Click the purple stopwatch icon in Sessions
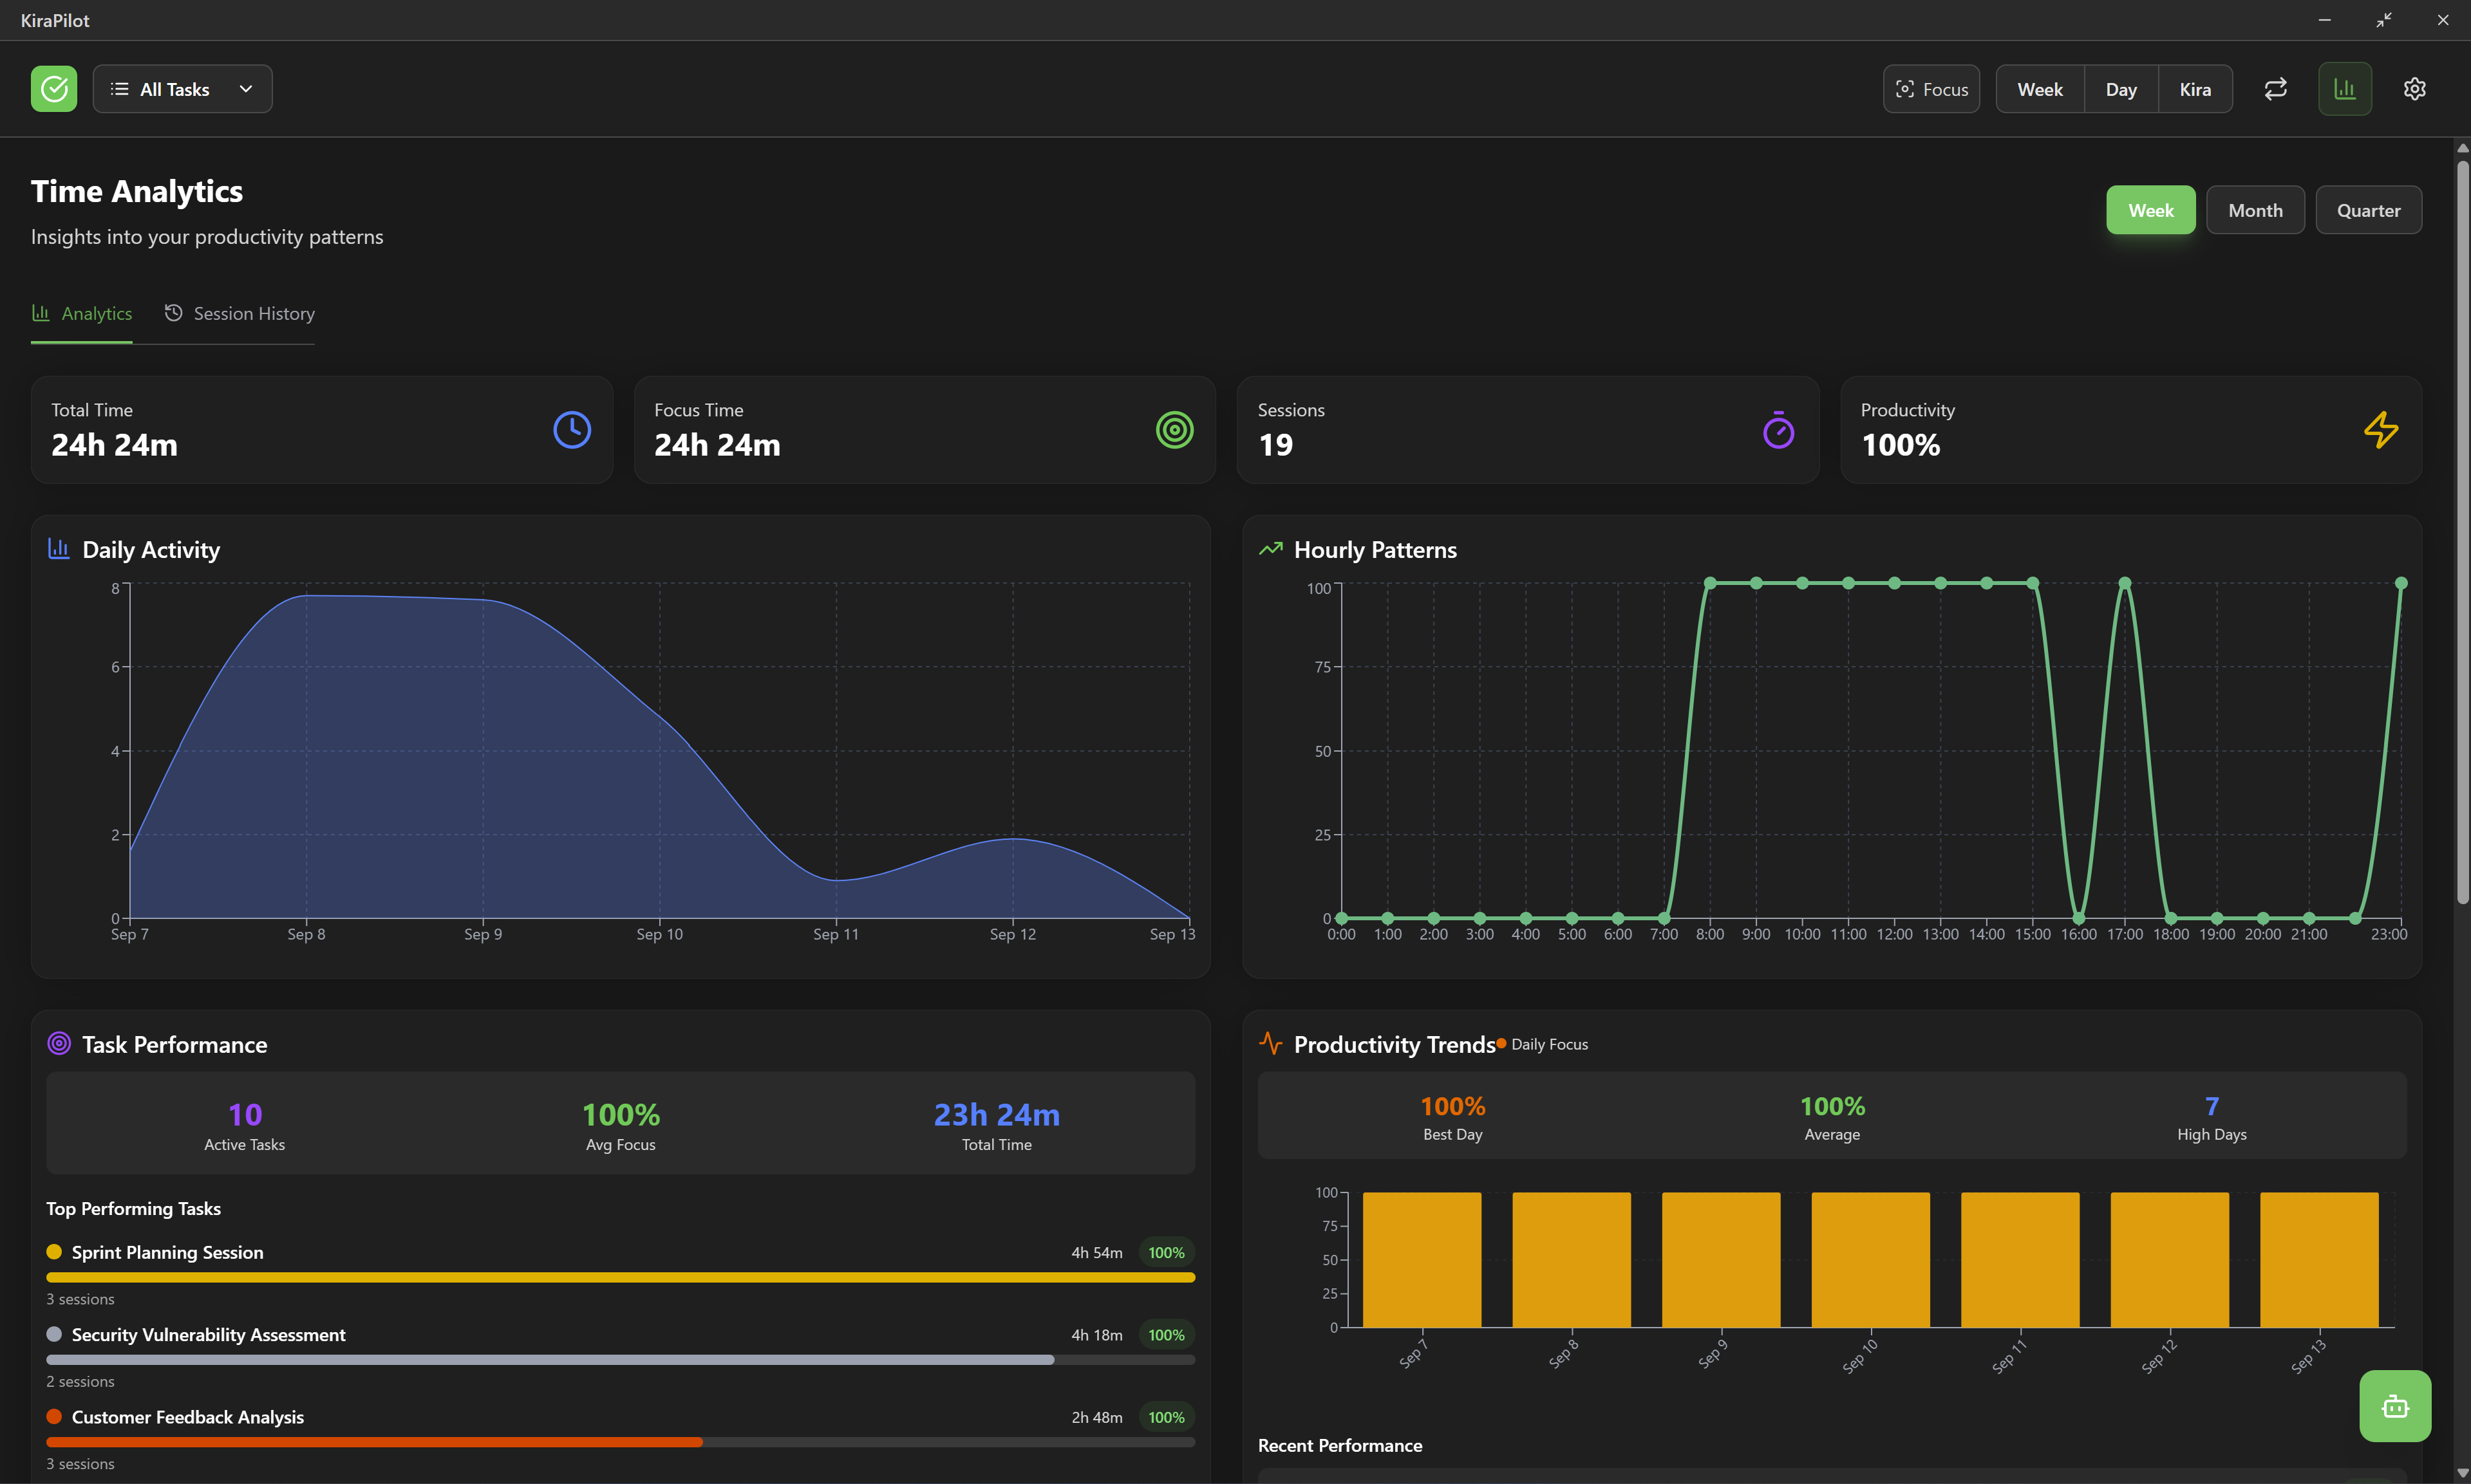The image size is (2471, 1484). click(x=1778, y=430)
